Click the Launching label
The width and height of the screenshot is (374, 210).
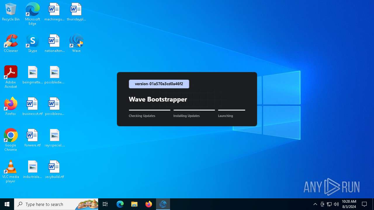[225, 116]
